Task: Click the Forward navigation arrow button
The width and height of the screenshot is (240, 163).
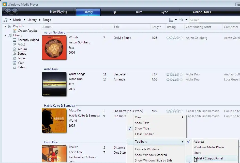Action: (x=15, y=11)
